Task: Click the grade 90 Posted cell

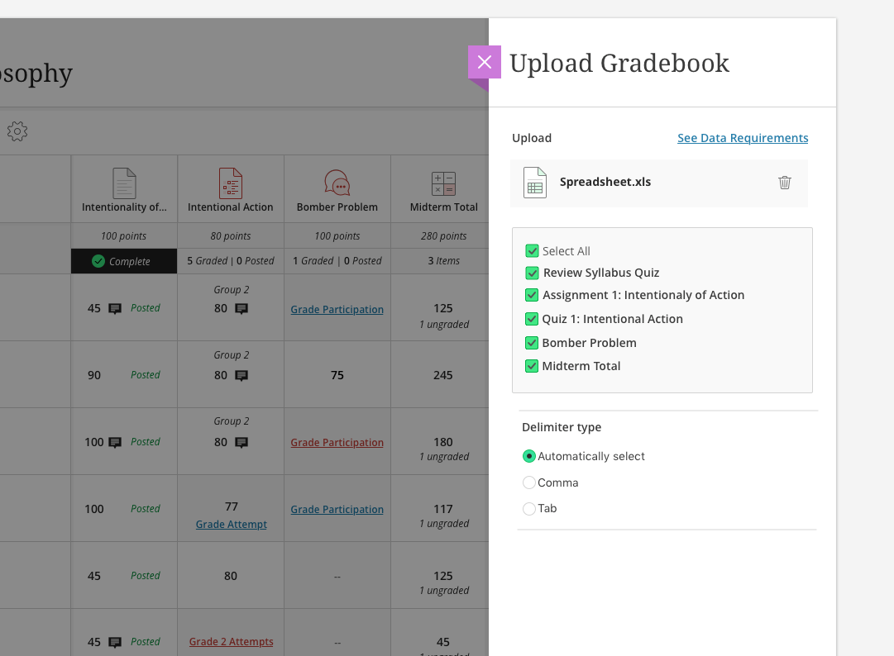Action: pos(124,375)
